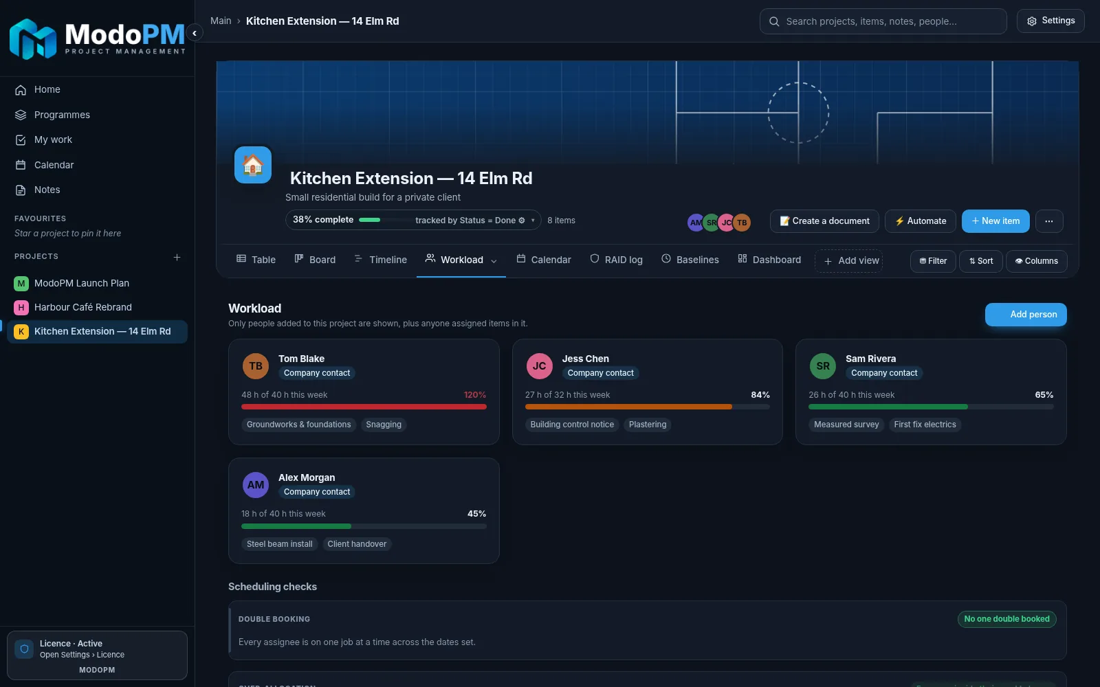Click the Measured survey tag

(846, 425)
